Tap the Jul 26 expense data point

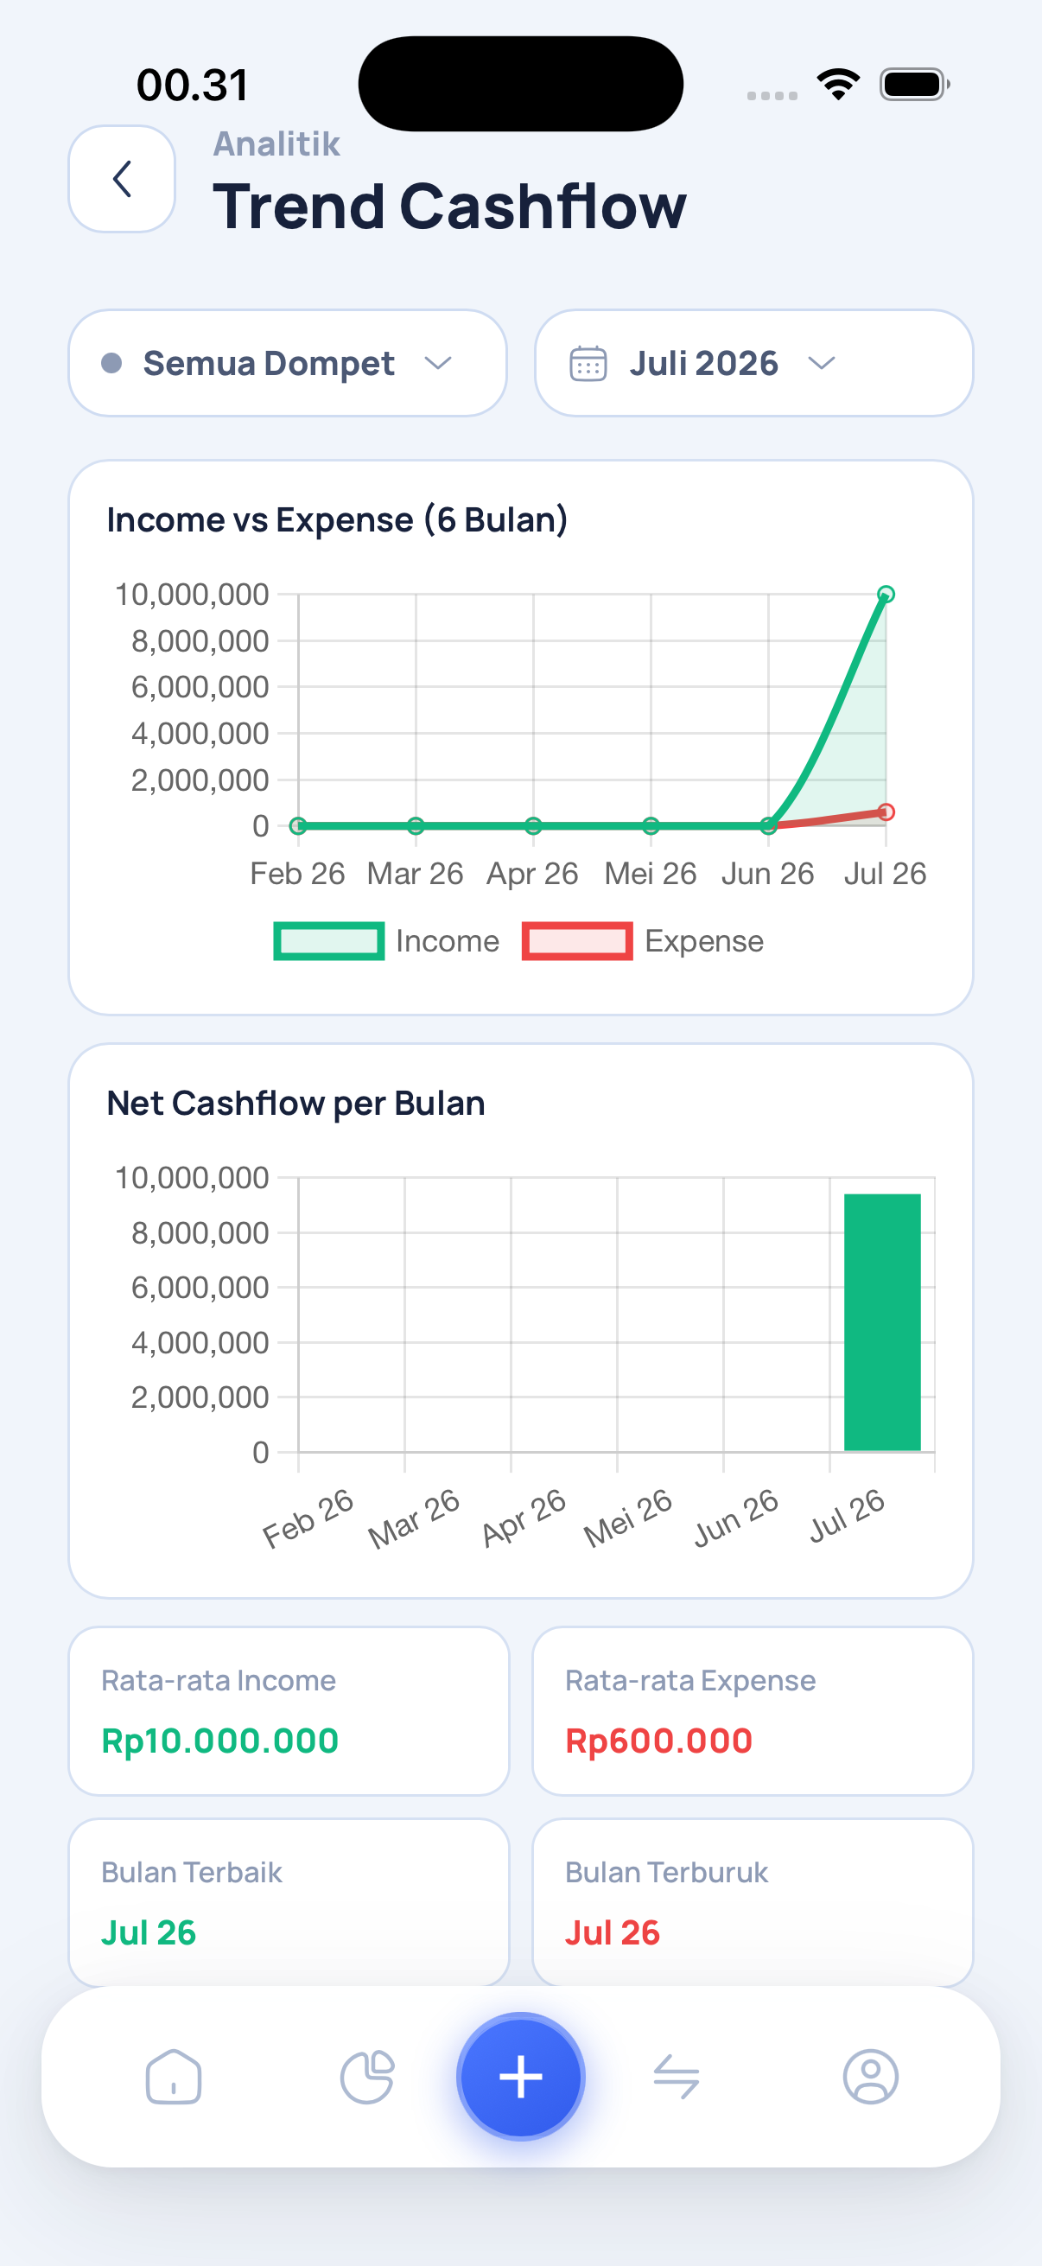(886, 812)
